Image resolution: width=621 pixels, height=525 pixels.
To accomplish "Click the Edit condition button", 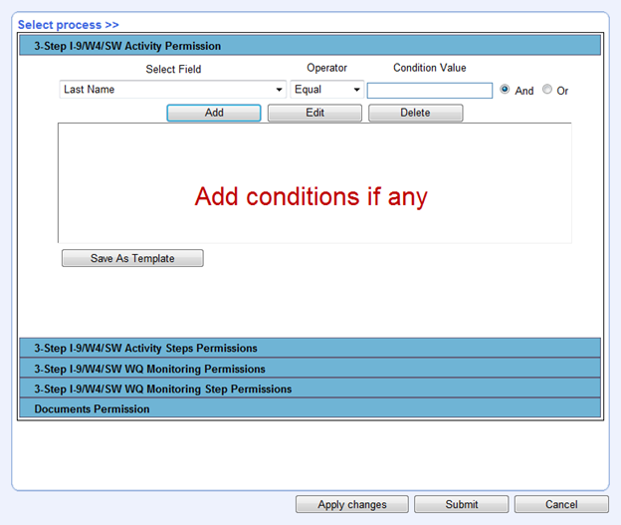I will coord(314,113).
